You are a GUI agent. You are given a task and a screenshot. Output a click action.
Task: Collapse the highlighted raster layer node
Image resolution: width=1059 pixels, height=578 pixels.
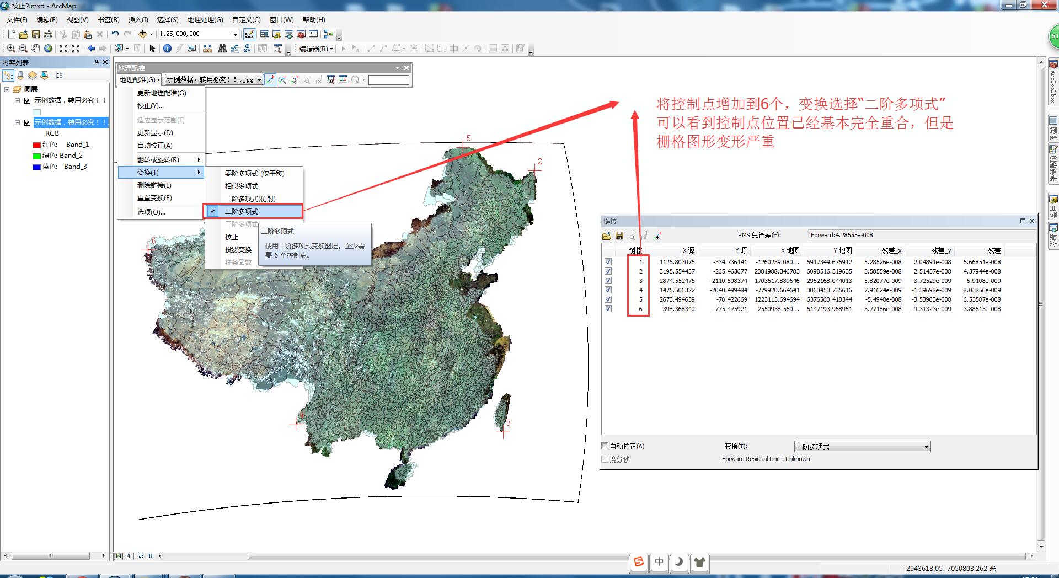pos(18,122)
